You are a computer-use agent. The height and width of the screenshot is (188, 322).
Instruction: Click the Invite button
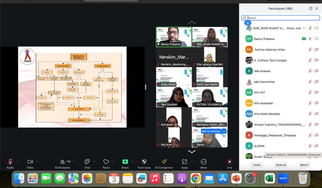[257, 165]
